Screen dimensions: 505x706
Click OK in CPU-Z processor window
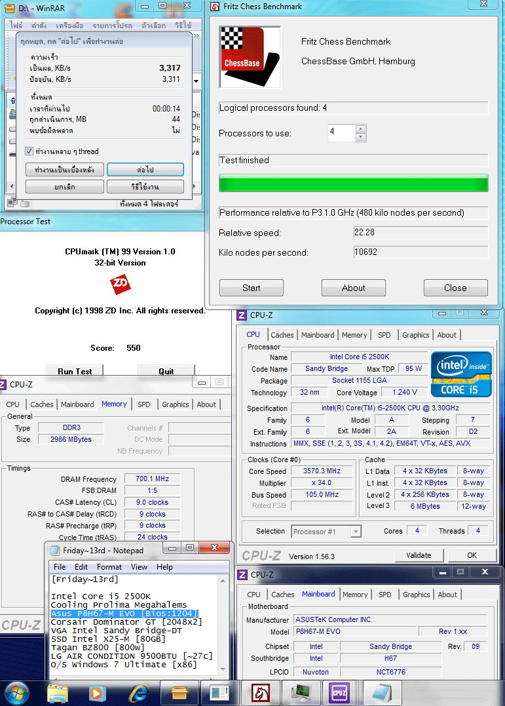click(472, 555)
